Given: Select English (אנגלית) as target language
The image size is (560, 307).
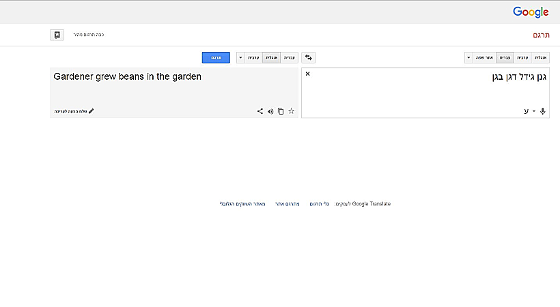Looking at the screenshot, I should [271, 58].
